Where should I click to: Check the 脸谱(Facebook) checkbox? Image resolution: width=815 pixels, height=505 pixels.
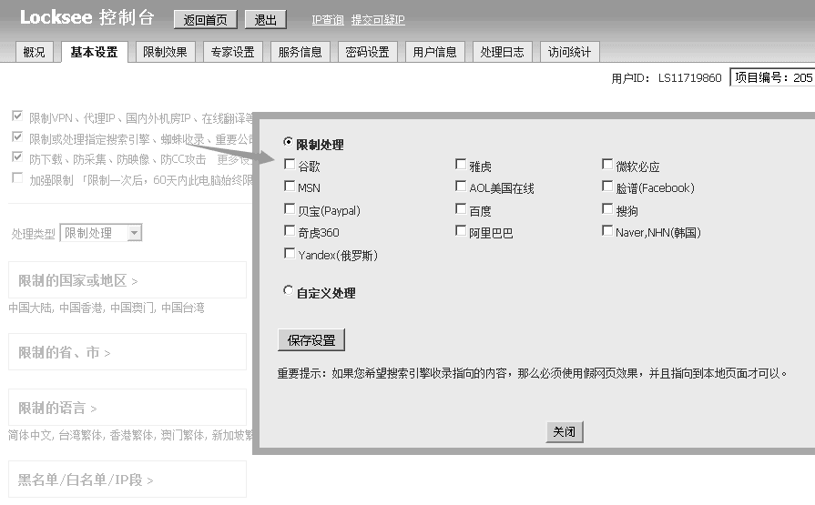pyautogui.click(x=607, y=186)
